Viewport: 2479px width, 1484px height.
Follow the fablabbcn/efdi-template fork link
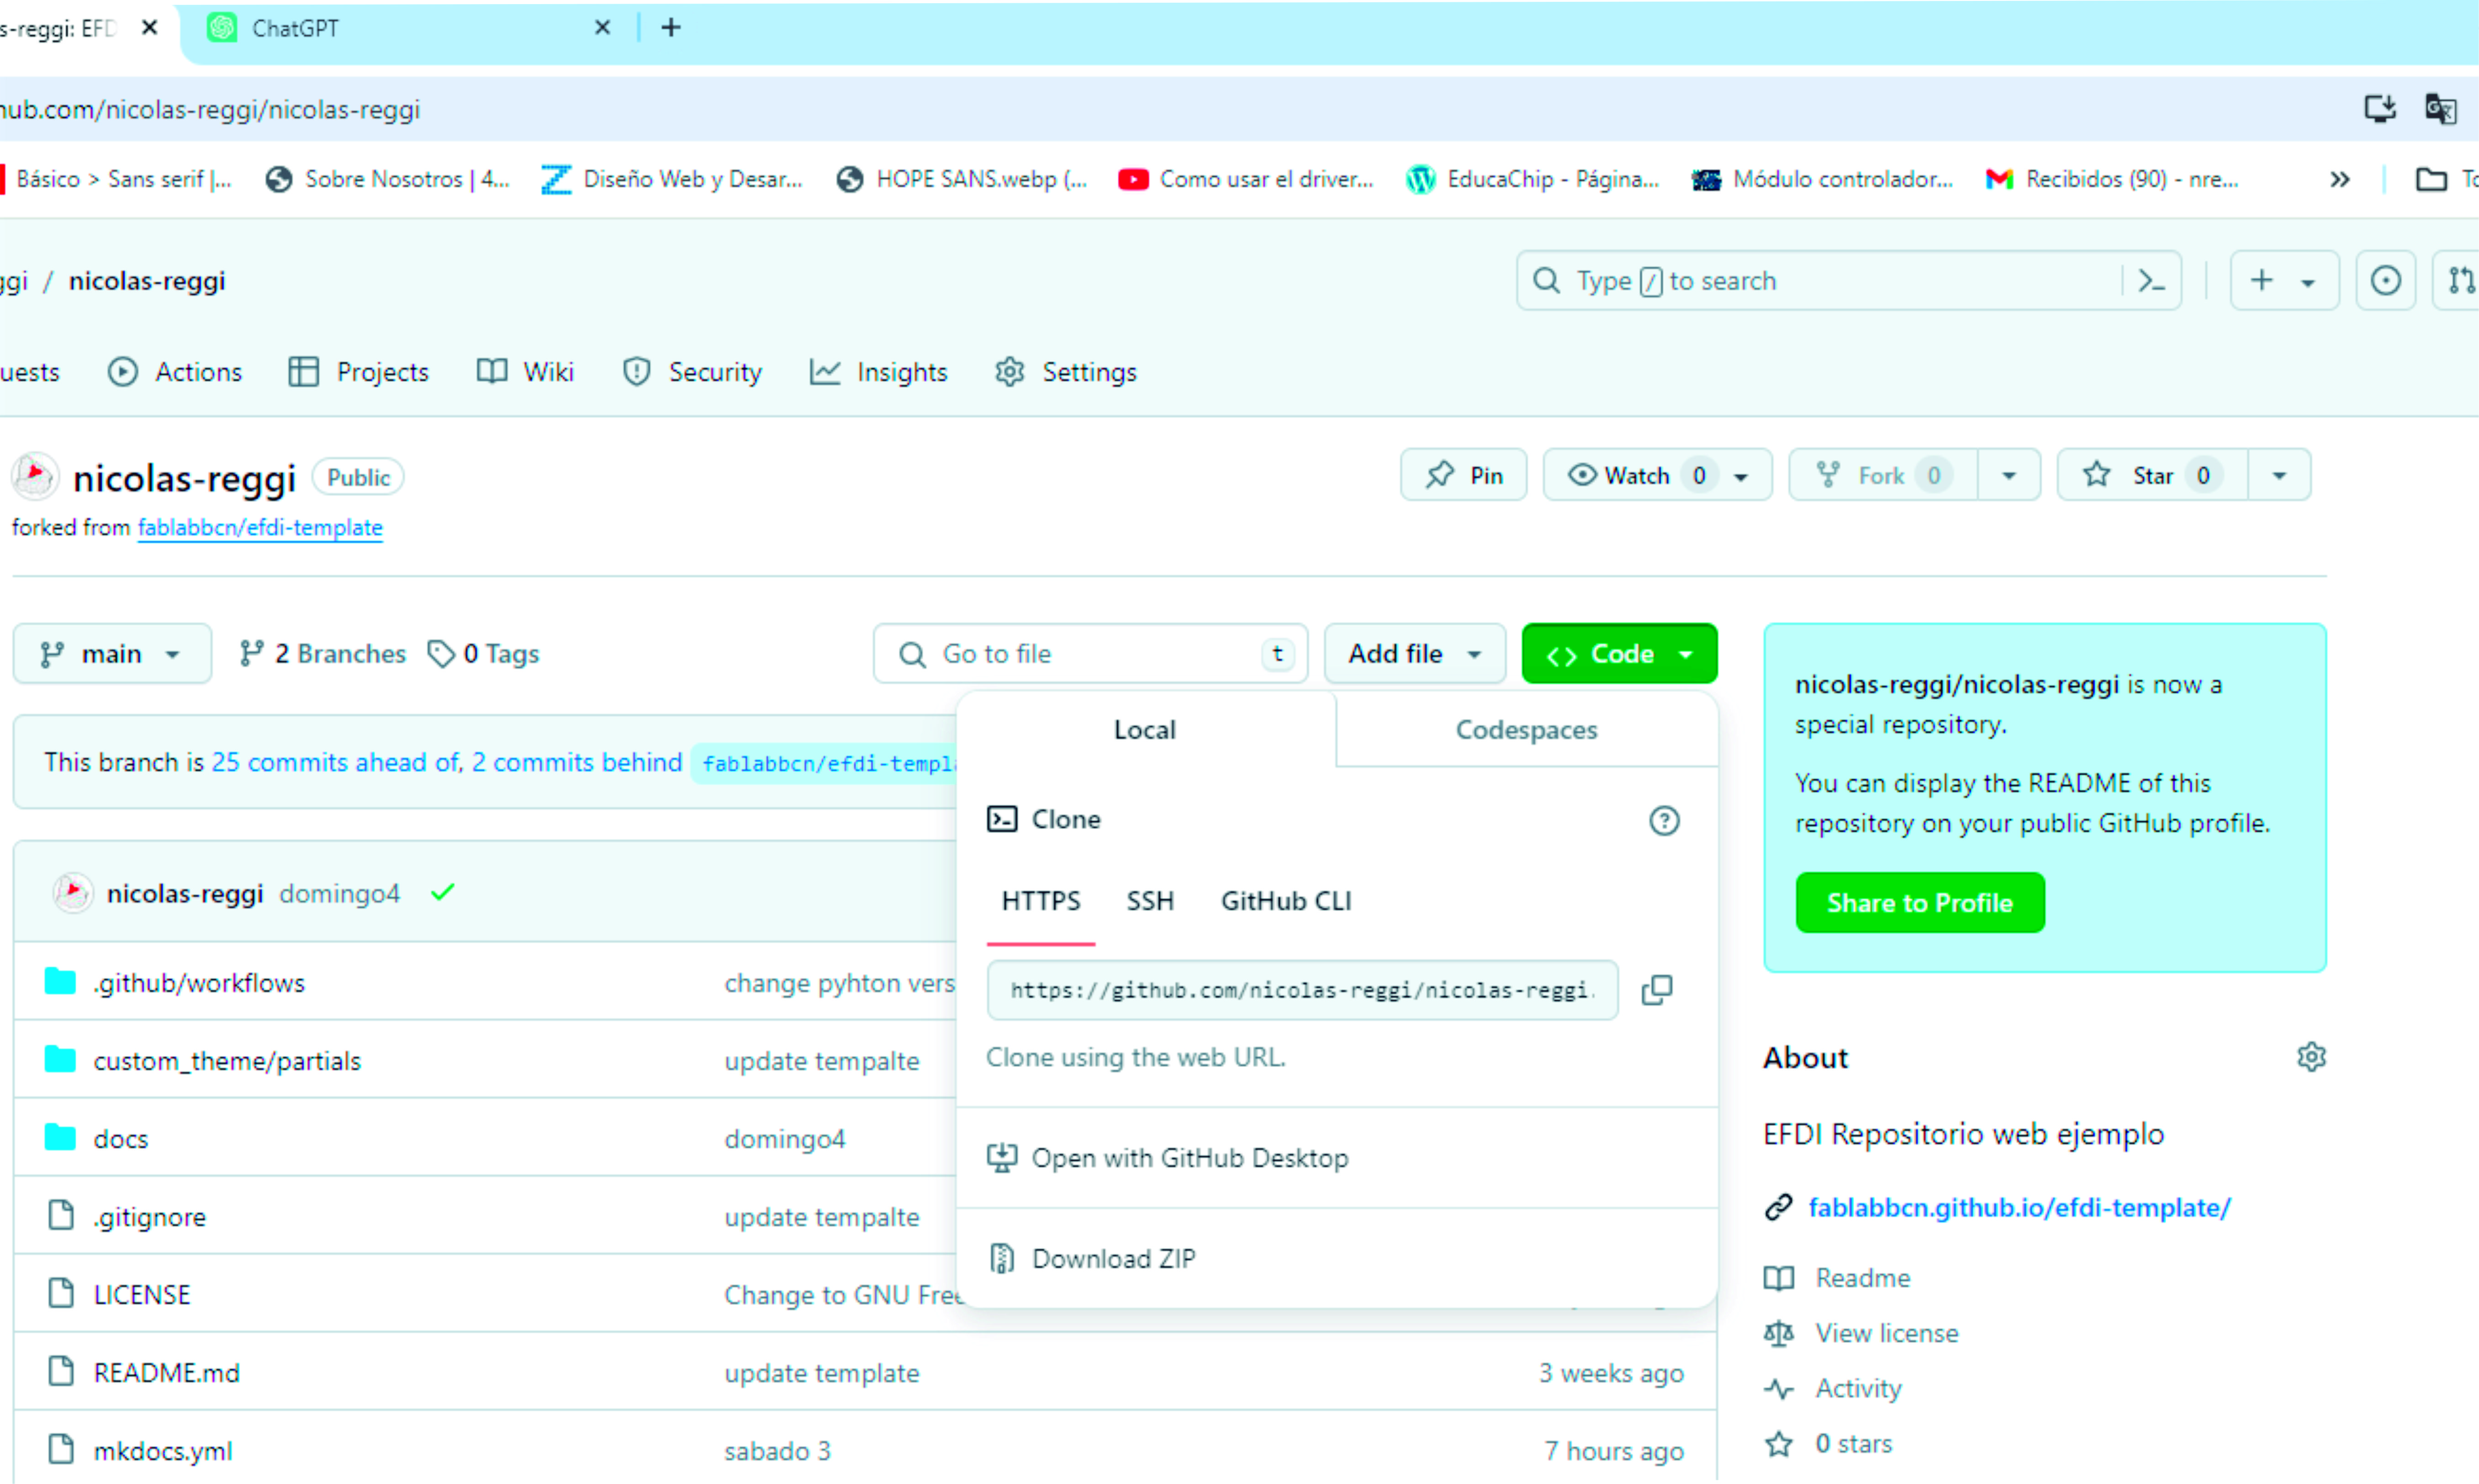coord(260,528)
